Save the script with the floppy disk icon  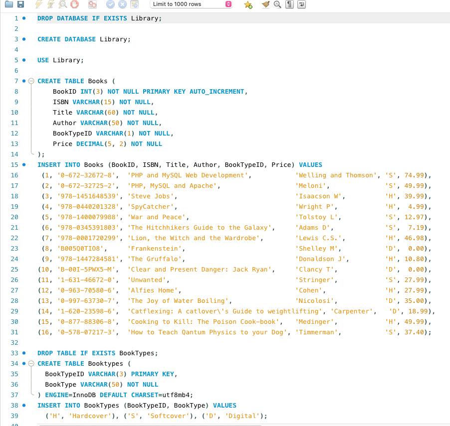click(x=20, y=4)
